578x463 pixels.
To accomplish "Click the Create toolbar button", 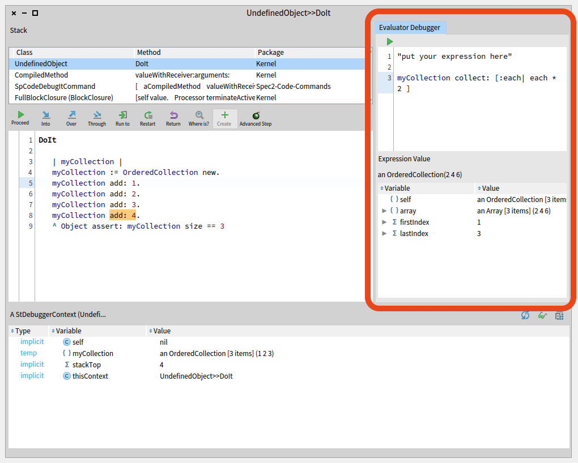I will (224, 118).
